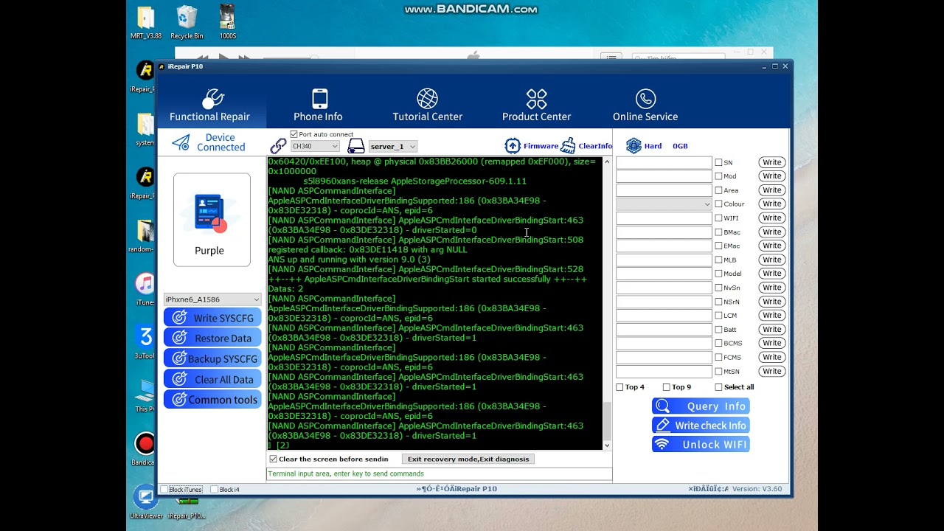Select the Purple mode thumbnail
944x531 pixels.
[x=212, y=220]
